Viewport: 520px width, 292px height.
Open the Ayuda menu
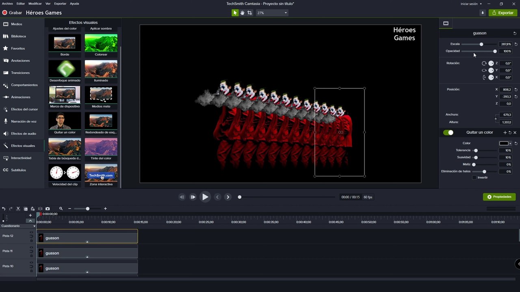[x=74, y=4]
